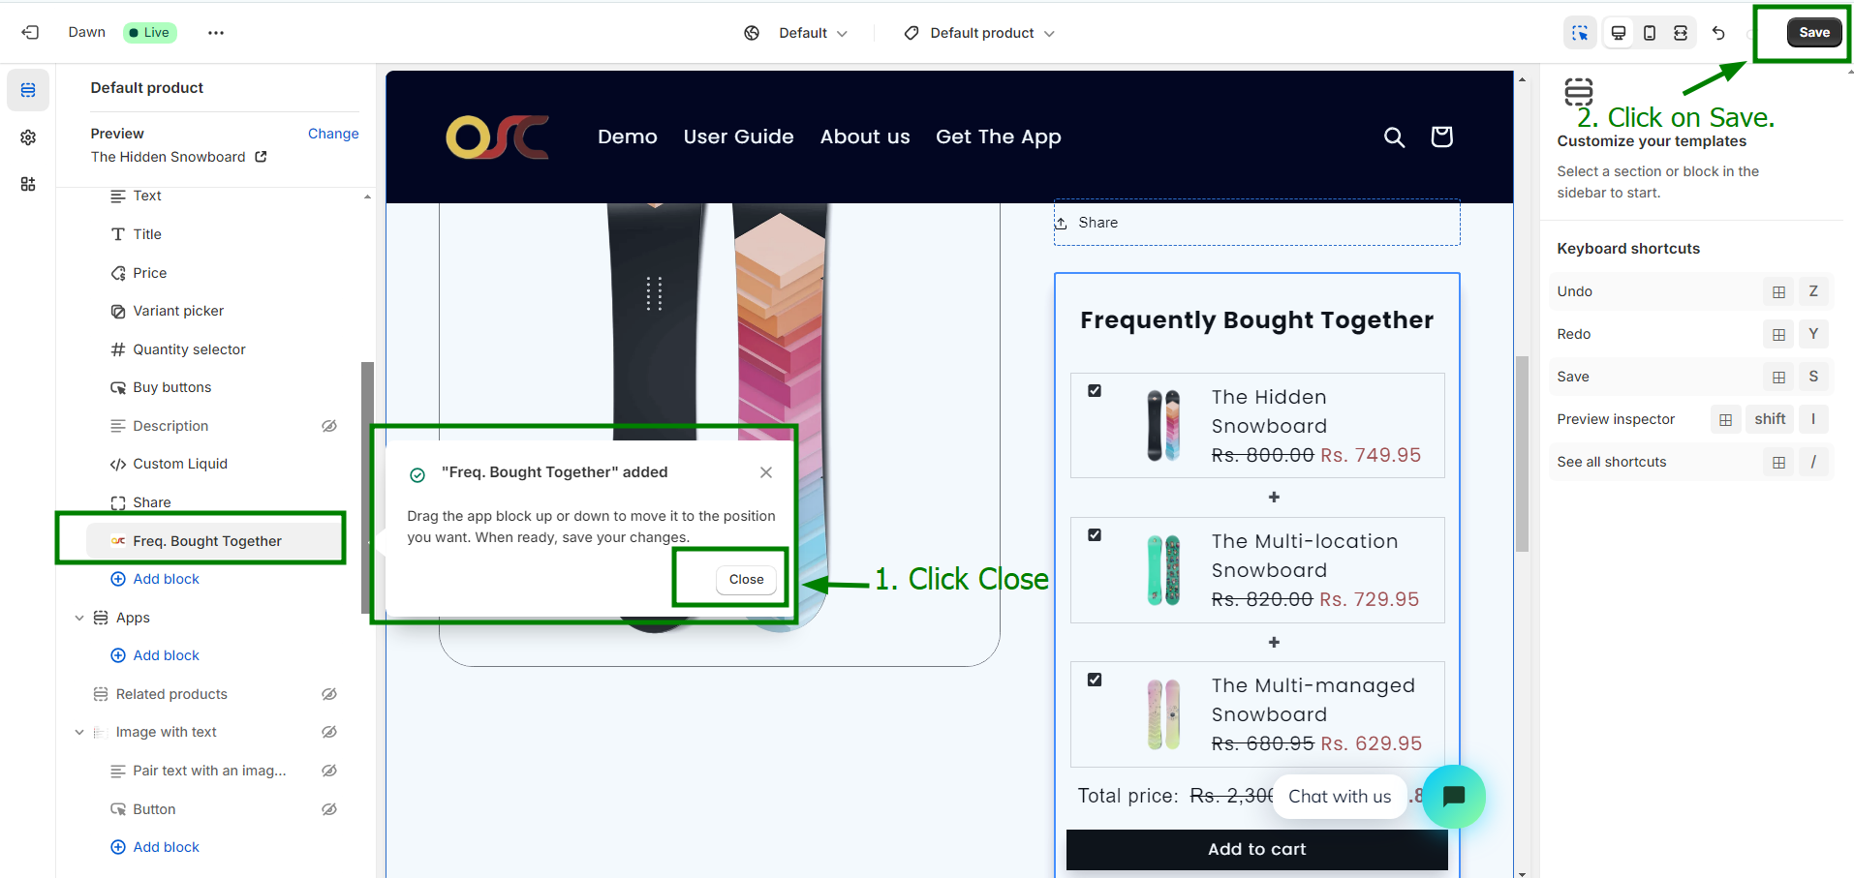The height and width of the screenshot is (878, 1854).
Task: Open the Default product template dropdown
Action: coord(980,33)
